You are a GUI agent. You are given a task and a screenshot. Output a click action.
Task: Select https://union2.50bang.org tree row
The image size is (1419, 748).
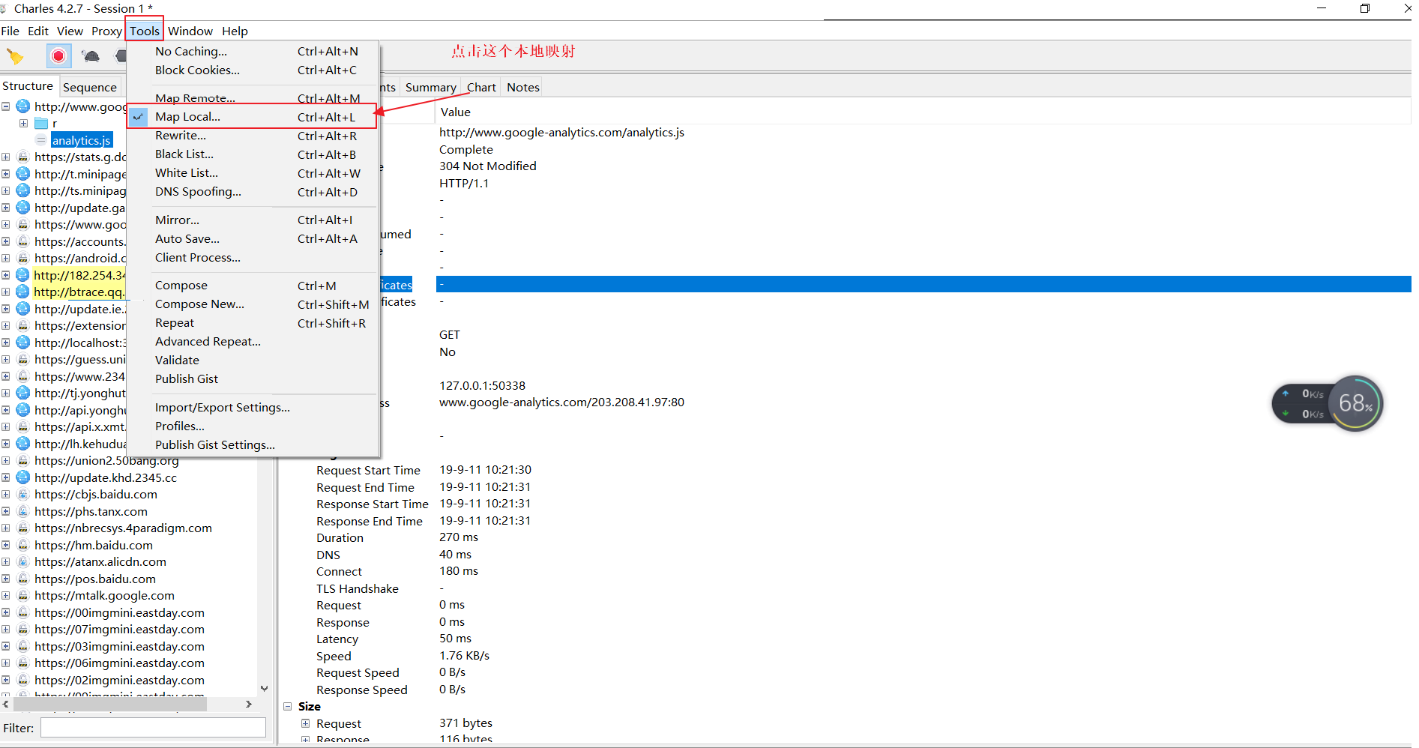pos(106,460)
